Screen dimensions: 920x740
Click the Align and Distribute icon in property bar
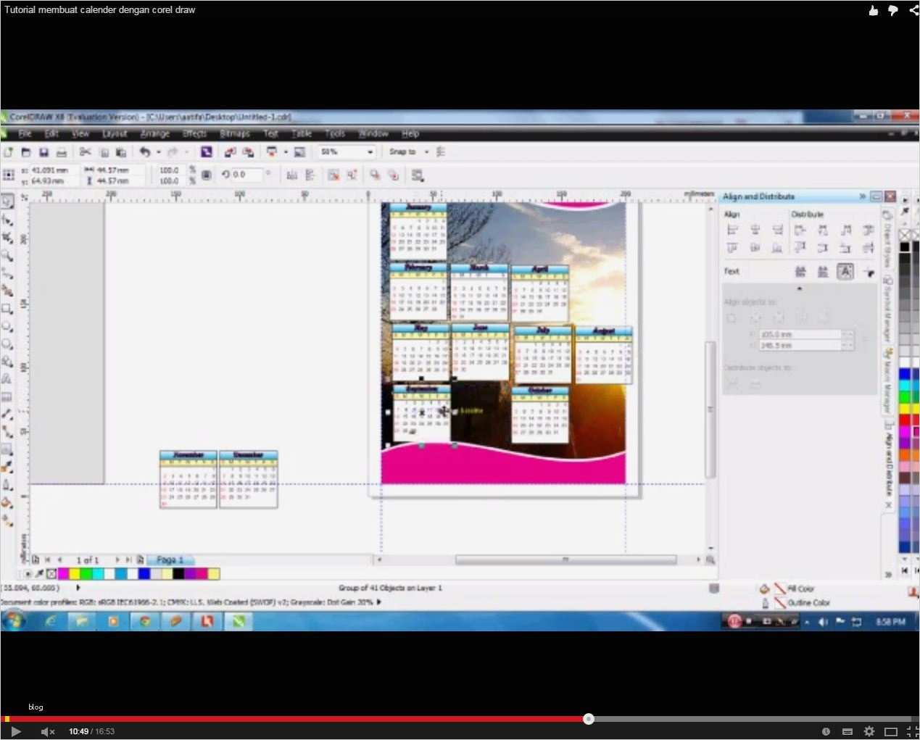tap(418, 175)
